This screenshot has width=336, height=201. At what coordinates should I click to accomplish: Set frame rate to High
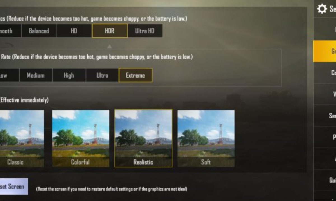point(69,75)
